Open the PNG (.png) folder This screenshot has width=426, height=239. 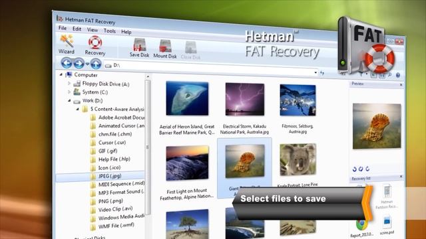click(x=110, y=201)
